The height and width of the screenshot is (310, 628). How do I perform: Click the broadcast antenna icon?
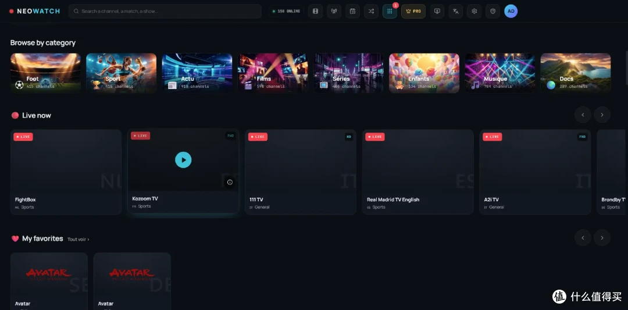point(334,11)
